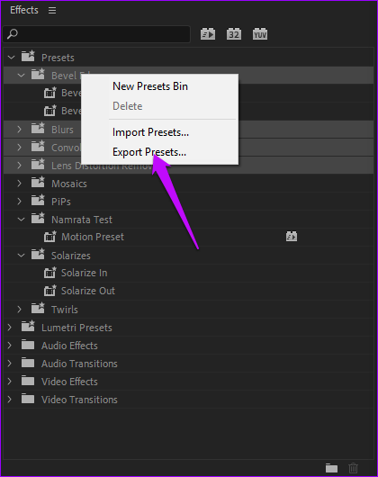The image size is (378, 477).
Task: Click the Delete trash can icon
Action: tap(353, 468)
